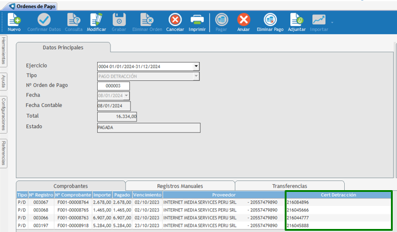Click the Imprimir printer icon
397x232 pixels.
tap(197, 20)
